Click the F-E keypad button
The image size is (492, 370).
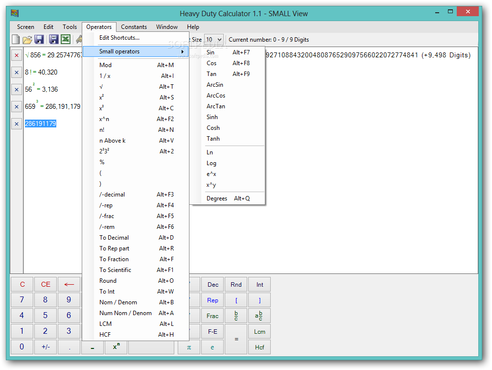point(213,331)
